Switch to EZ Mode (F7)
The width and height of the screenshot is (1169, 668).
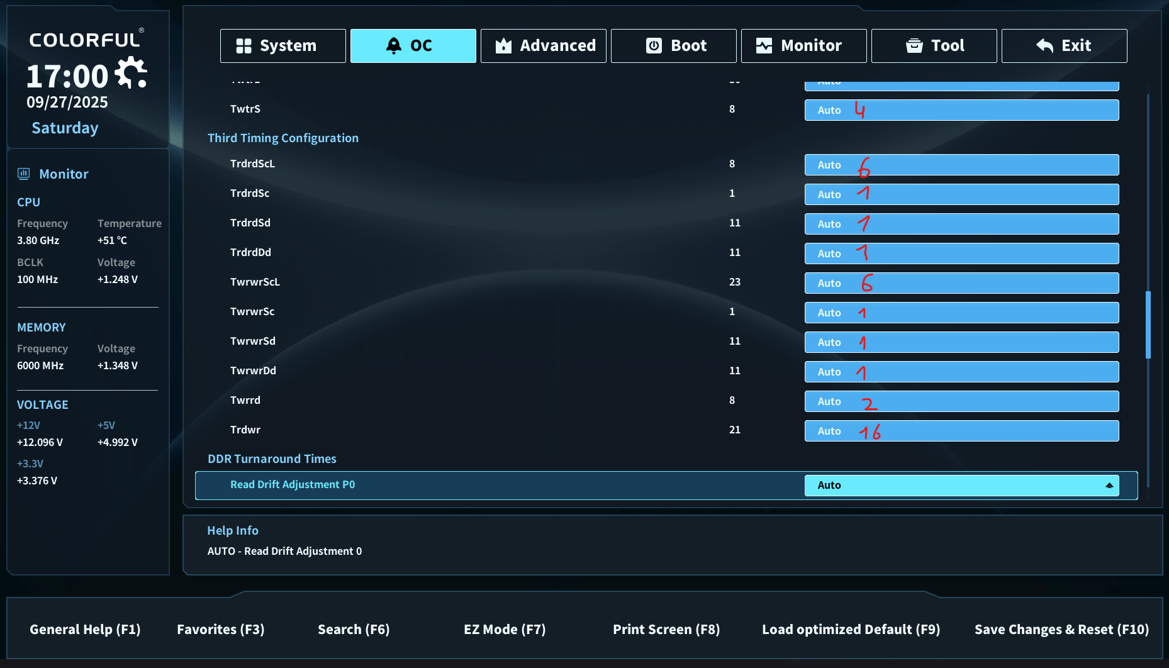(x=505, y=630)
